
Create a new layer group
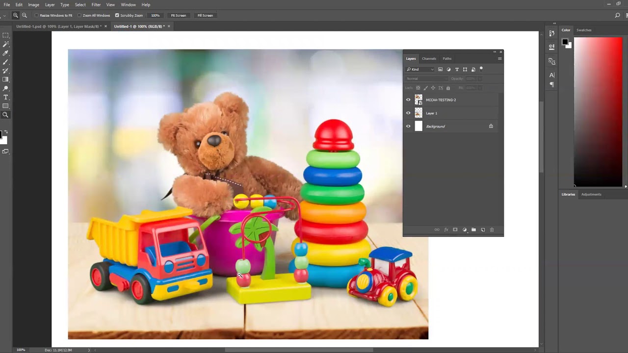(x=473, y=229)
